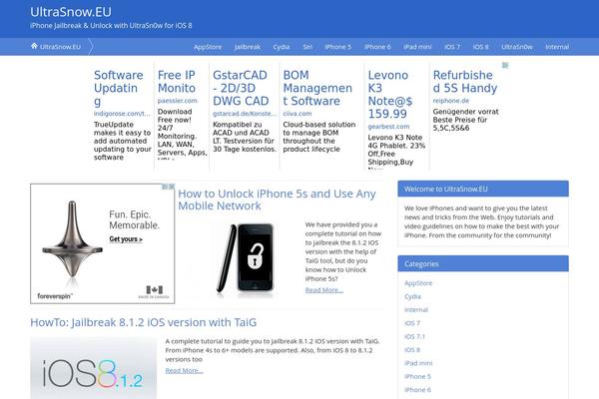Click Read More under the Jailbreak 8.1.2 article

coord(184,371)
